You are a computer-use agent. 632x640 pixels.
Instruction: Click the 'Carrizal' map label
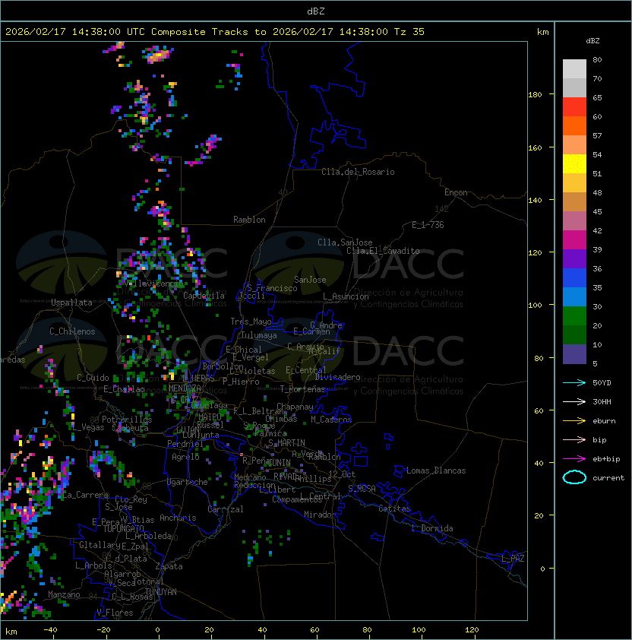(225, 509)
